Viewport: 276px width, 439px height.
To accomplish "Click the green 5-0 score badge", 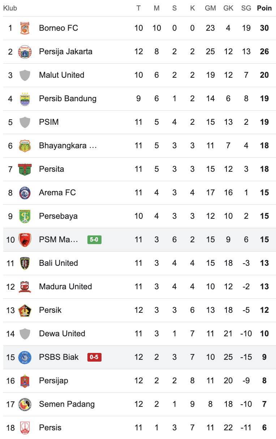I will click(94, 240).
